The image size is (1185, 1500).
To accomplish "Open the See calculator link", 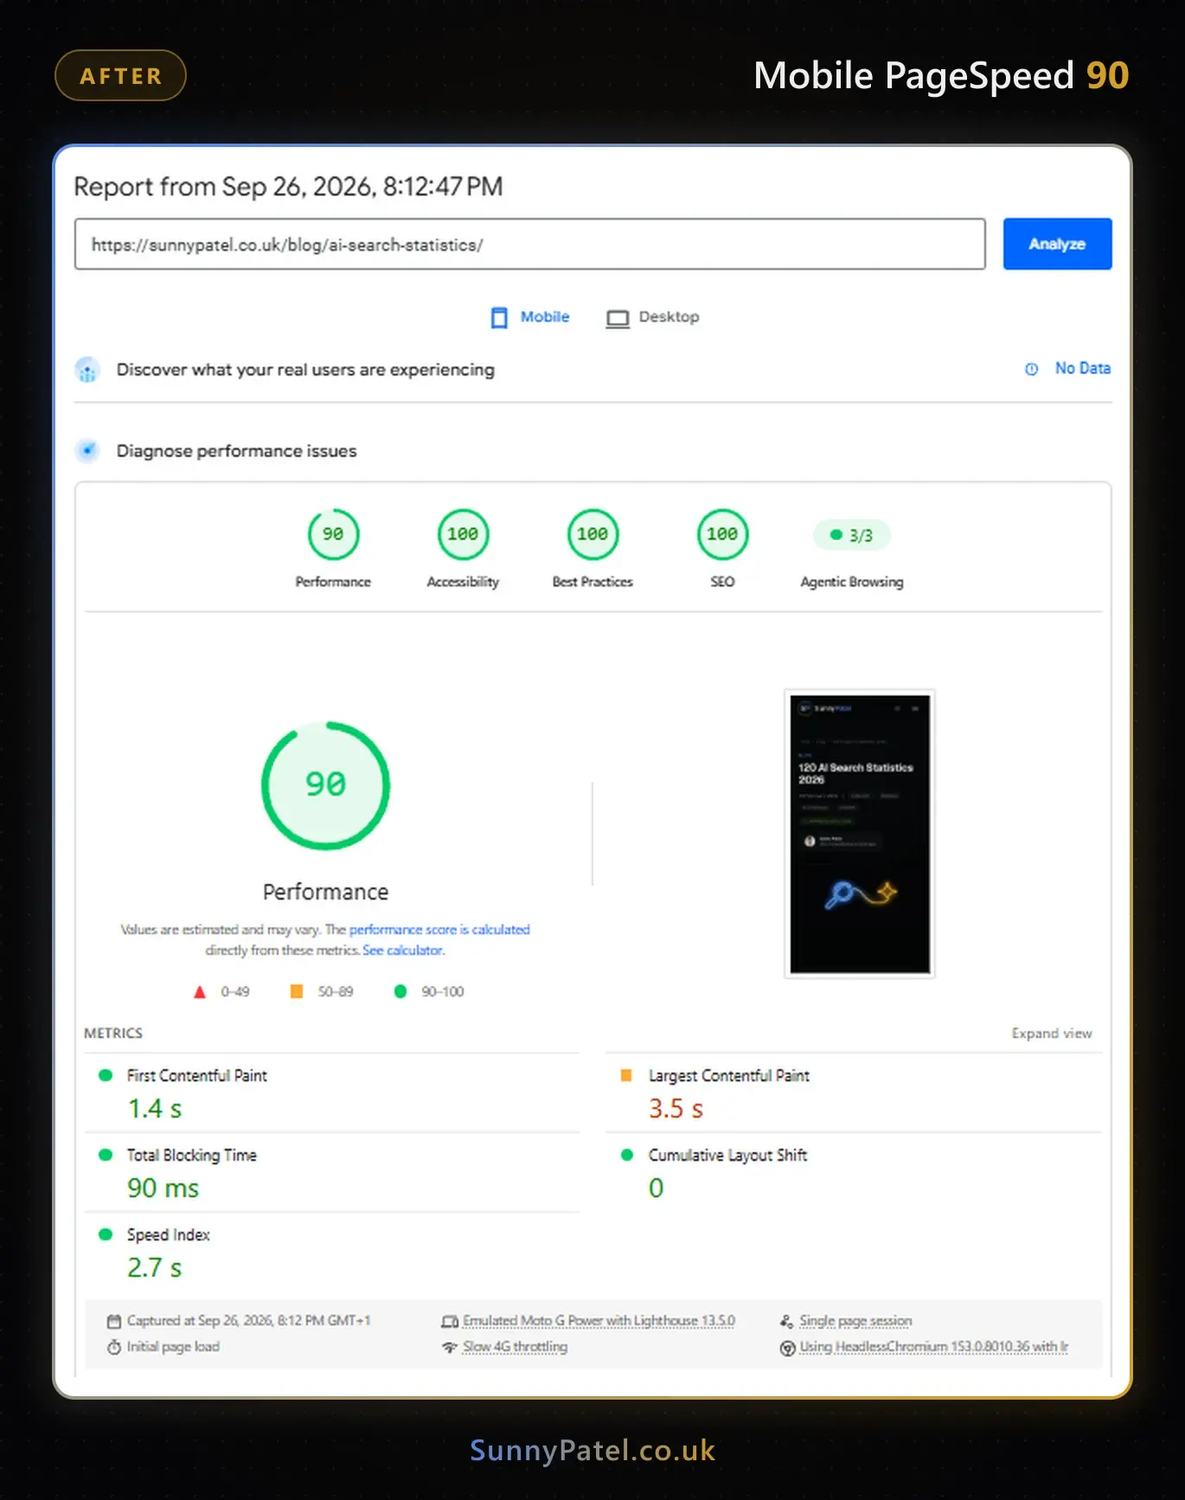I will click(x=403, y=951).
